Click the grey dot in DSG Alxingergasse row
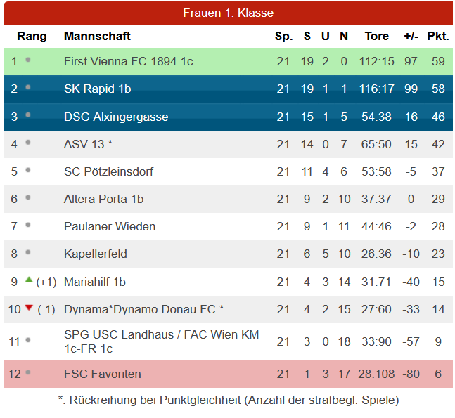The image size is (455, 418). 28,115
